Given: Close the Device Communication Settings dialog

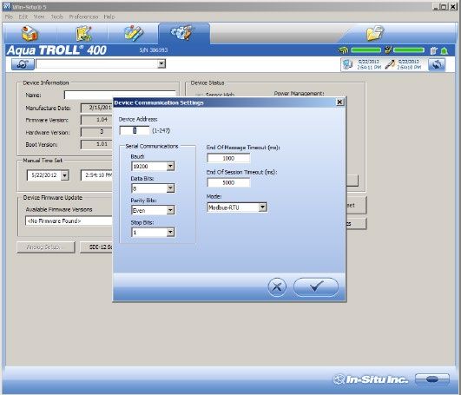Looking at the screenshot, I should [x=339, y=102].
